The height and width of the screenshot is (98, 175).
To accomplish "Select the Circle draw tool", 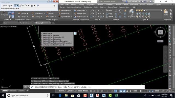I will [x=96, y=14].
